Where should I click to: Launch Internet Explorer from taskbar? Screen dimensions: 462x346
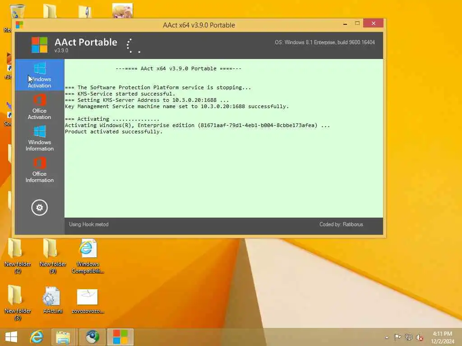click(37, 337)
